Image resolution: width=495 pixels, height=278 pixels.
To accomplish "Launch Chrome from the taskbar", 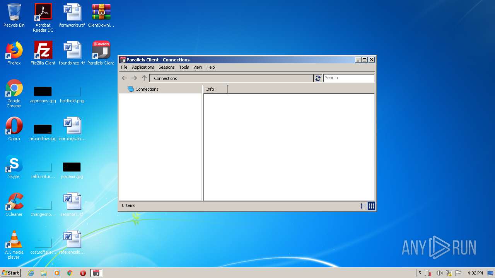I will pos(70,273).
